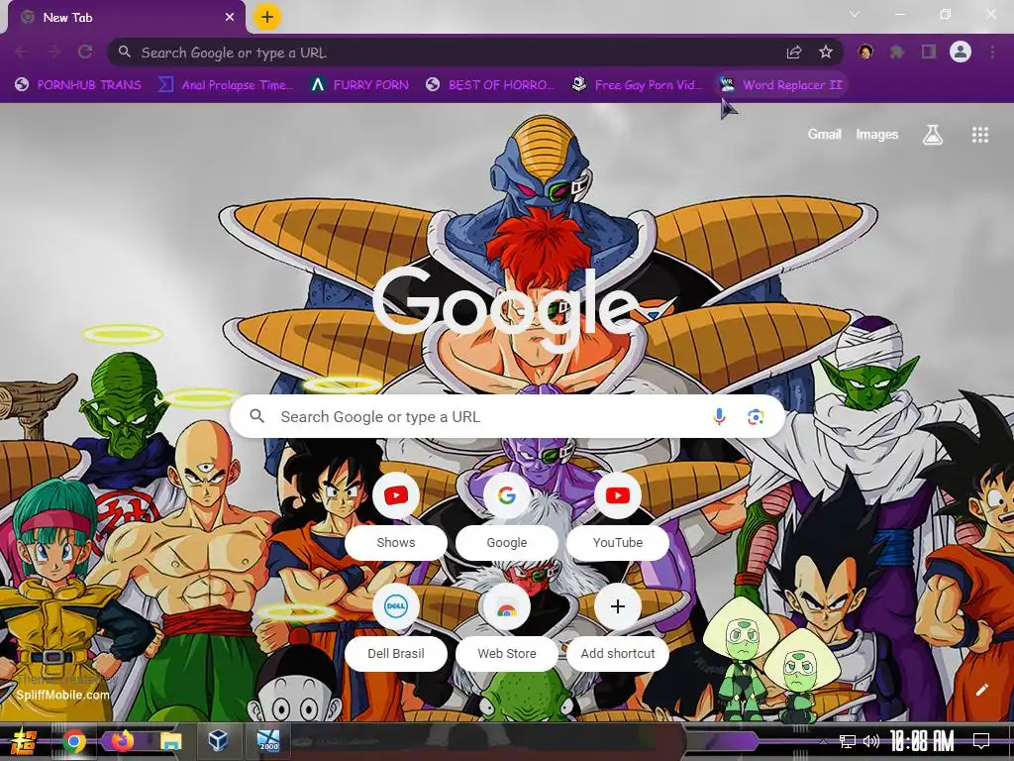1014x761 pixels.
Task: Open the 2000 app in the taskbar
Action: [x=267, y=741]
